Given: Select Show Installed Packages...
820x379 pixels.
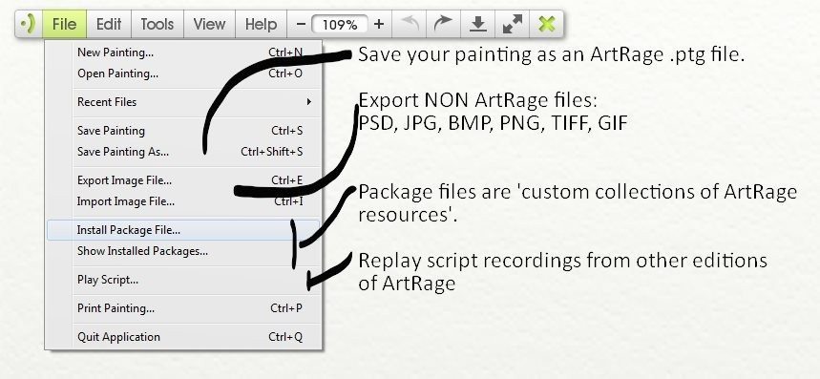Looking at the screenshot, I should pos(183,251).
